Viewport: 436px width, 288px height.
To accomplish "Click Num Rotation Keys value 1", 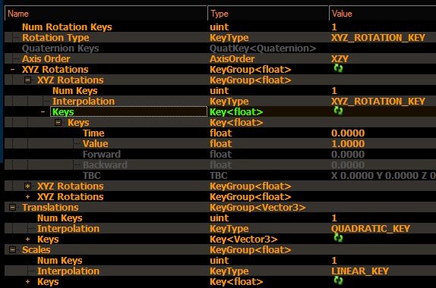I will (x=334, y=27).
